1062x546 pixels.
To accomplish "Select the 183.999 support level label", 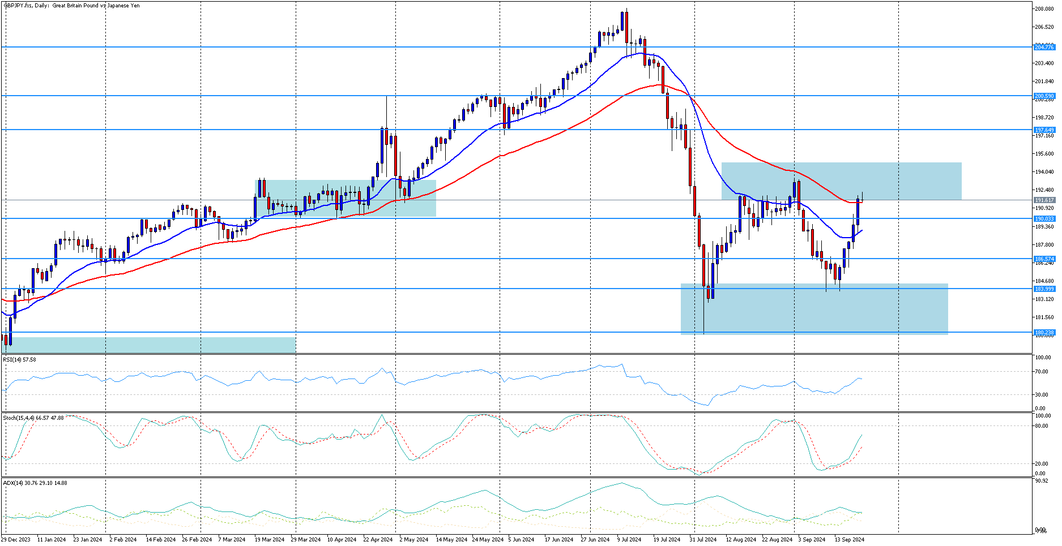I will (x=1044, y=289).
